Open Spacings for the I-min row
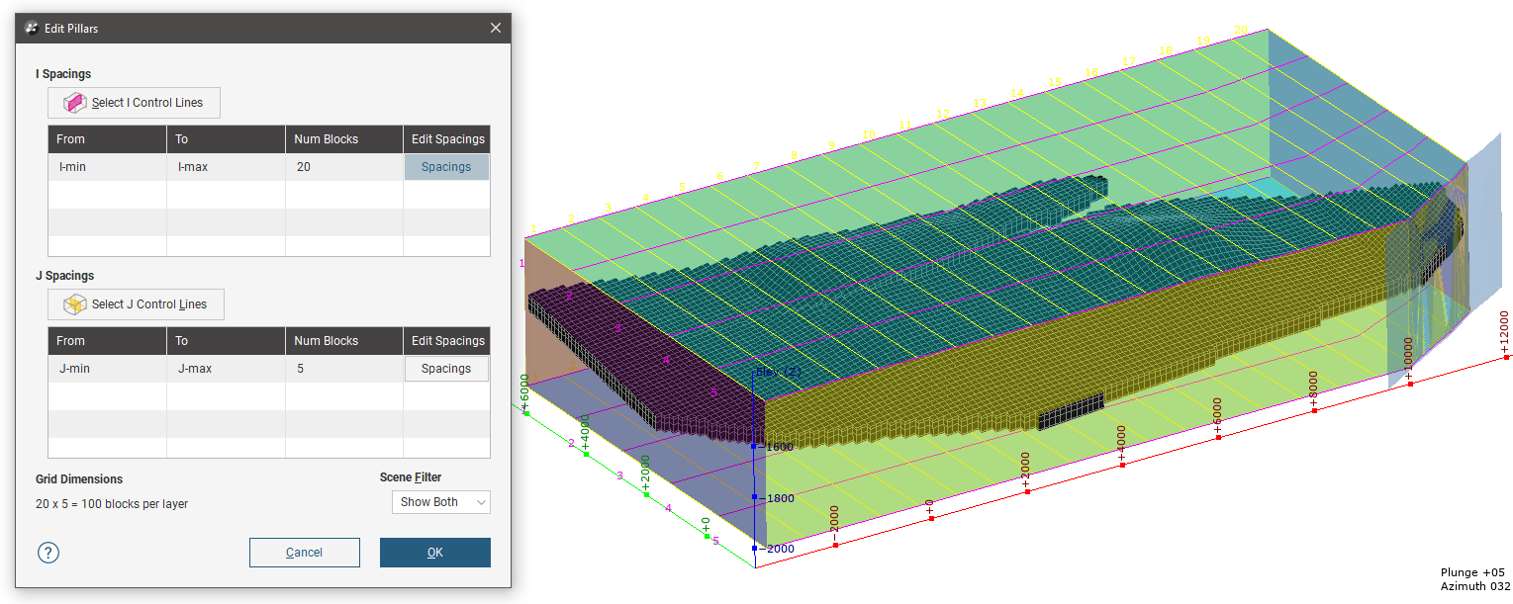The image size is (1513, 604). coord(446,167)
